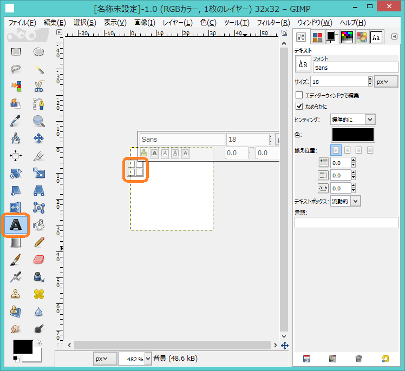This screenshot has width=405, height=371.
Task: Select the Flip tool
Action: coord(15,207)
